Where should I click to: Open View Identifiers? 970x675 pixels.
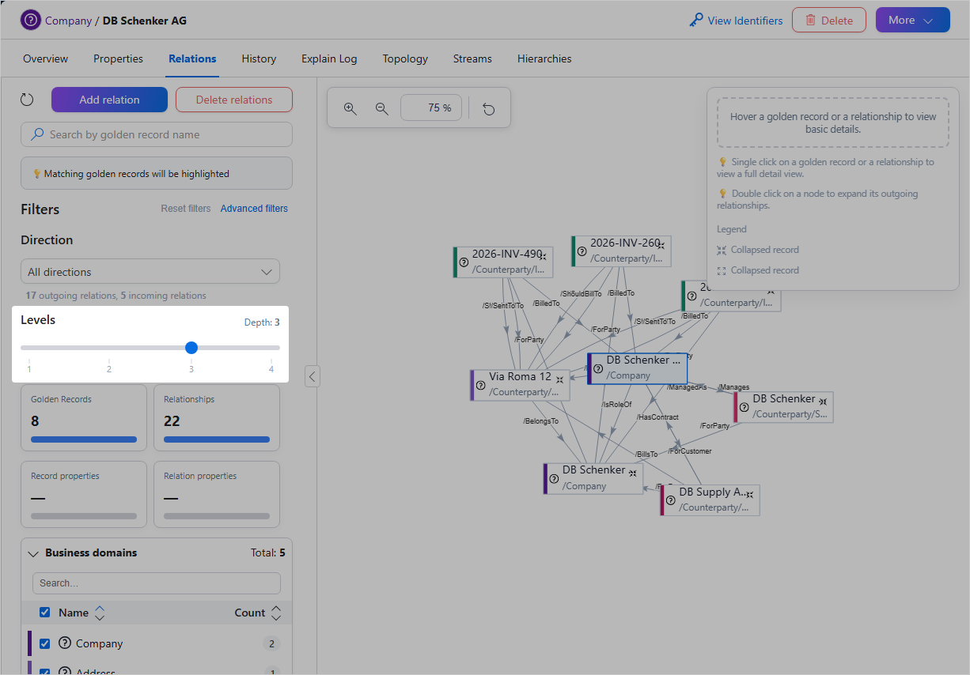[x=736, y=21]
